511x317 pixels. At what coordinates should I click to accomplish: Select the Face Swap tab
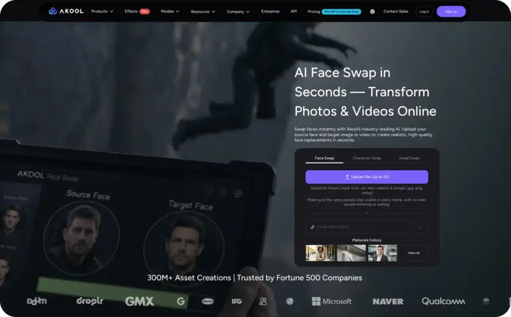324,158
